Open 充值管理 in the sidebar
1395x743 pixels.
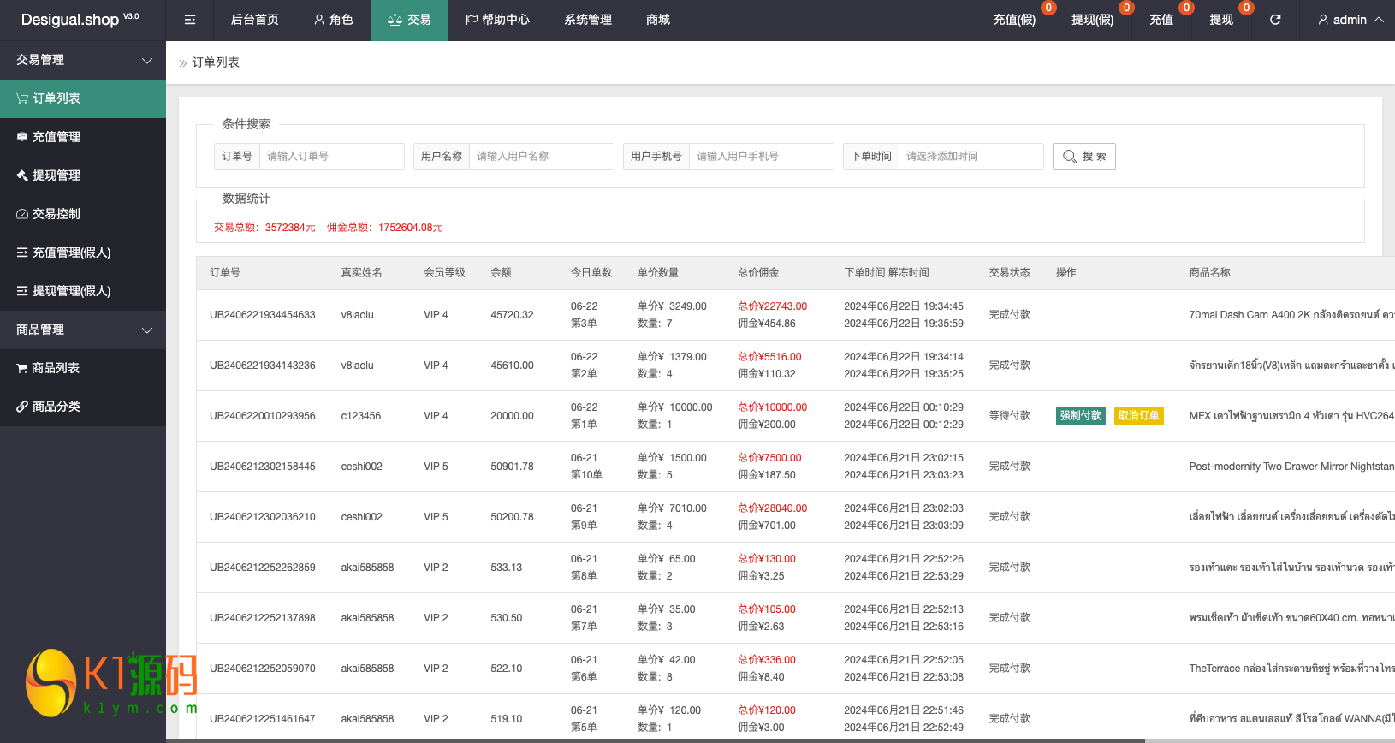pos(83,137)
